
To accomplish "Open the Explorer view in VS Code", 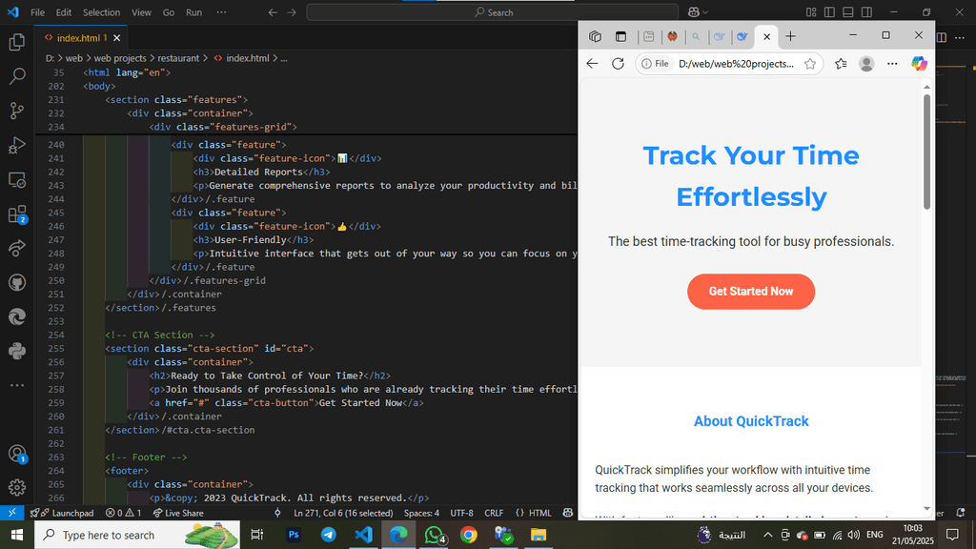I will (x=17, y=42).
